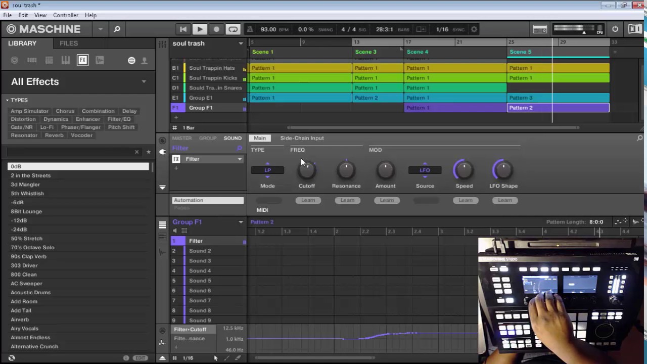Click the browser EDIT button

(140, 358)
